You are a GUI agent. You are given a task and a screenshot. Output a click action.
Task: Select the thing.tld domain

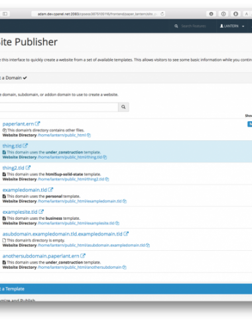pyautogui.click(x=12, y=146)
